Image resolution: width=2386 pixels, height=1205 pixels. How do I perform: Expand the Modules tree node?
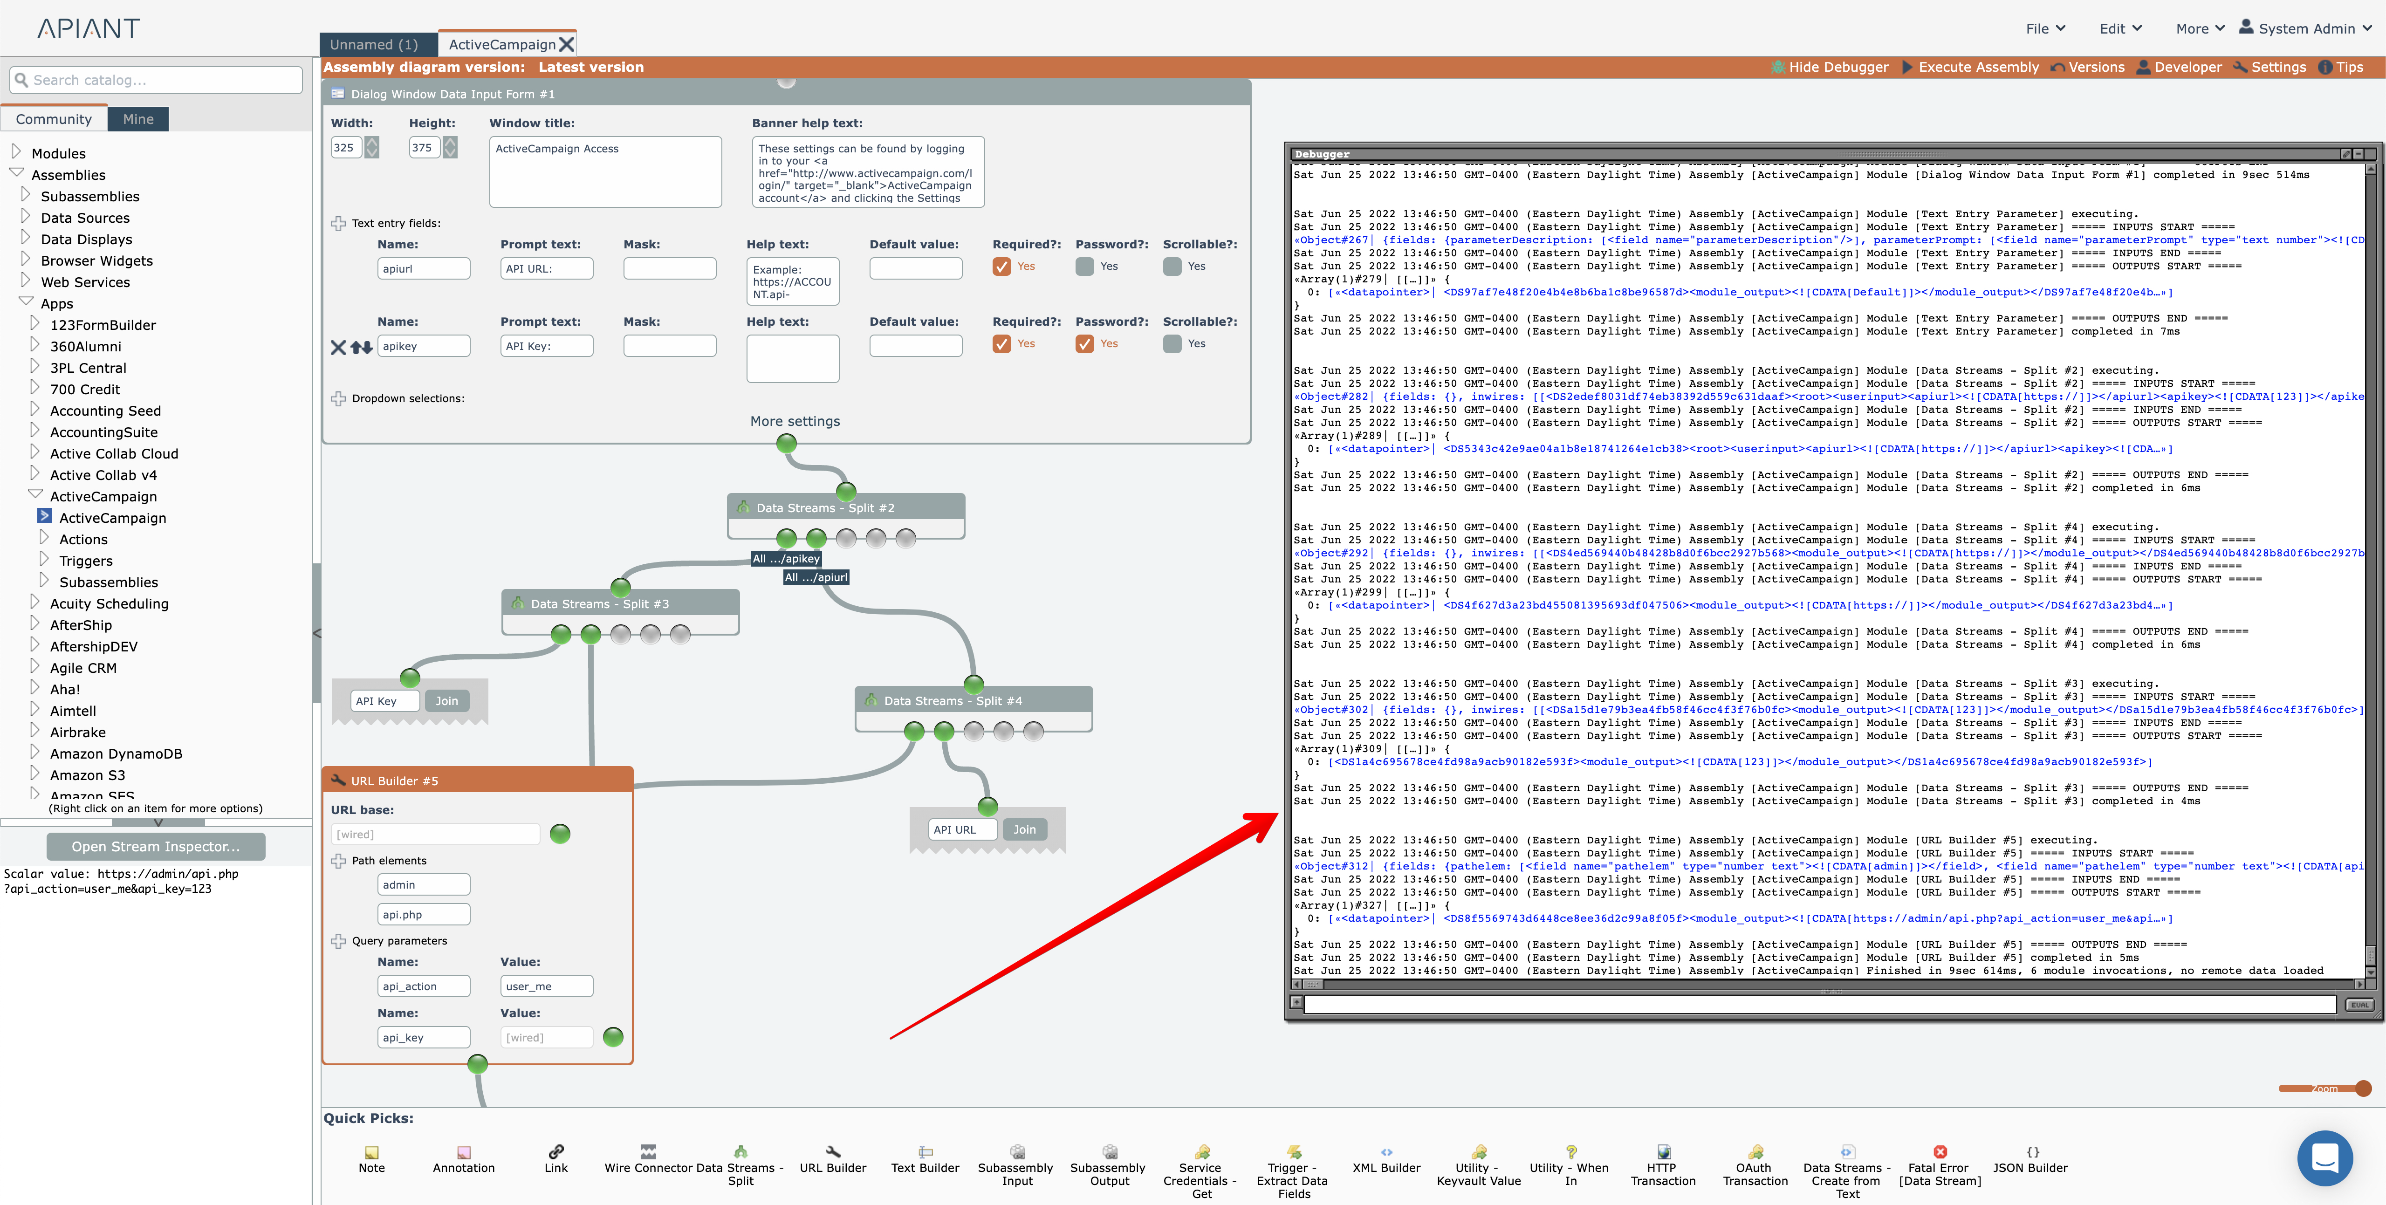coord(16,152)
